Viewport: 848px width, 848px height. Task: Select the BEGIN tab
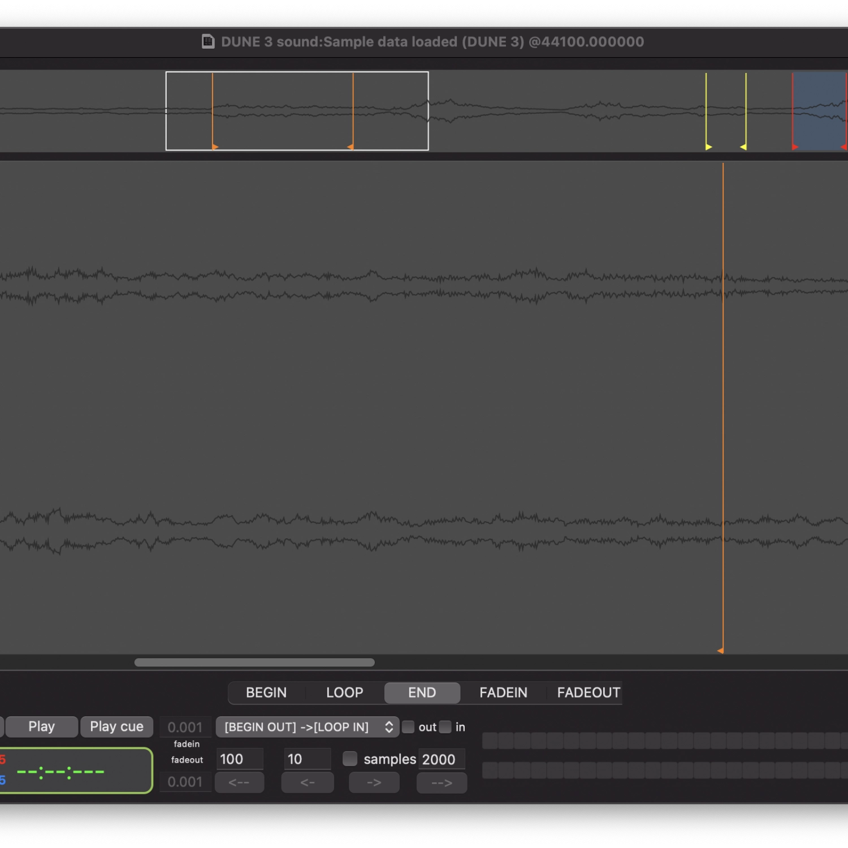266,693
